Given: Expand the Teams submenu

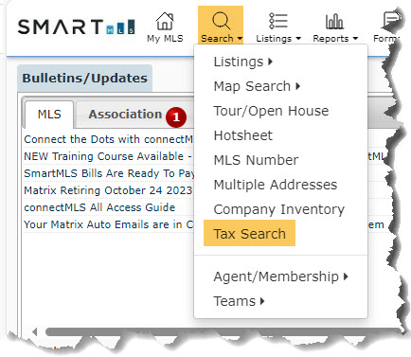Looking at the screenshot, I should pos(239,301).
